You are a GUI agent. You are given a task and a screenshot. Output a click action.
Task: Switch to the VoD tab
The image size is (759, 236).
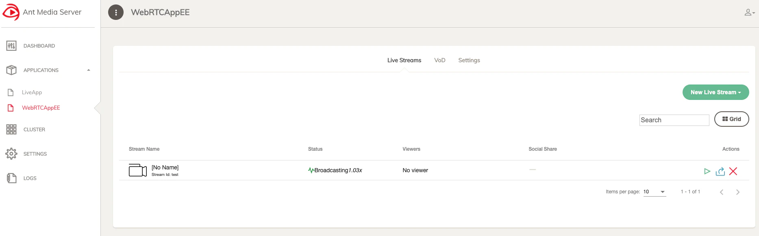pyautogui.click(x=440, y=60)
